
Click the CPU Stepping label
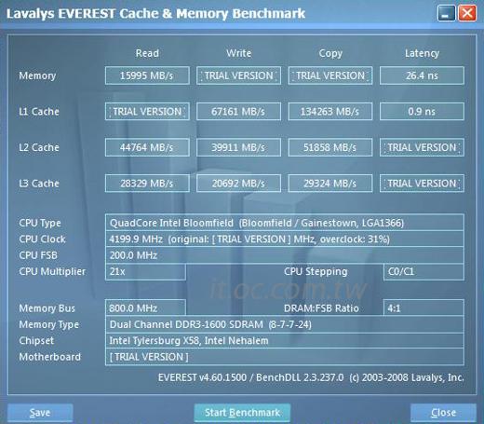(x=316, y=272)
